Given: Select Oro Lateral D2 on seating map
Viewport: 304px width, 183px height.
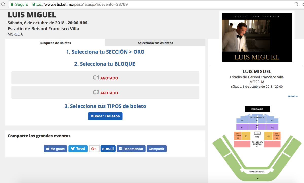Looking at the screenshot, I should coord(277,136).
